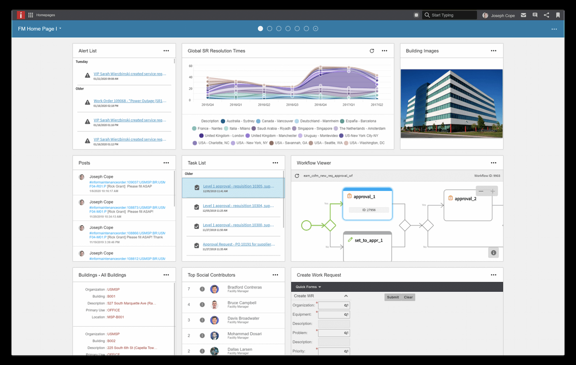Open the mail envelope icon in top bar
576x365 pixels.
(523, 15)
